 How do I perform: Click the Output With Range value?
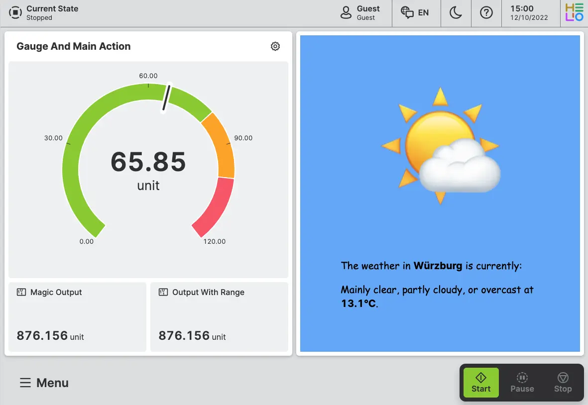tap(184, 336)
